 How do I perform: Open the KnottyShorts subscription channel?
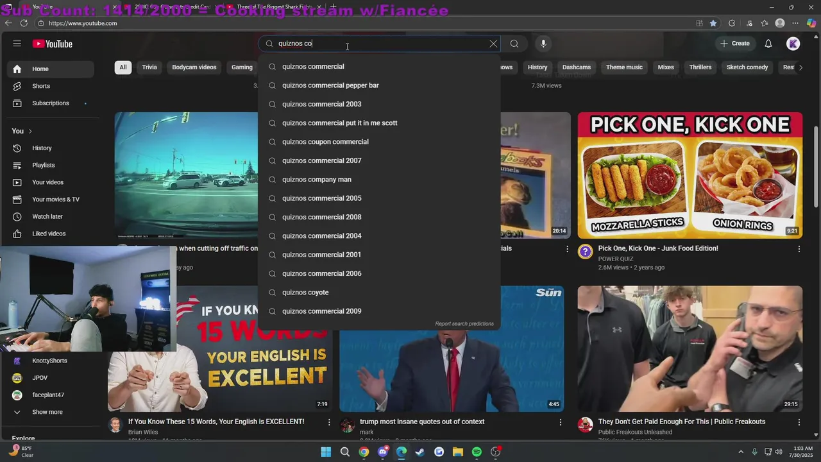coord(49,361)
